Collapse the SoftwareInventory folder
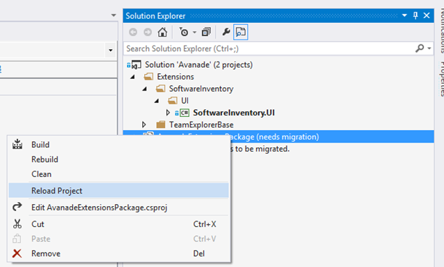Image resolution: width=444 pixels, height=267 pixels. [x=145, y=89]
